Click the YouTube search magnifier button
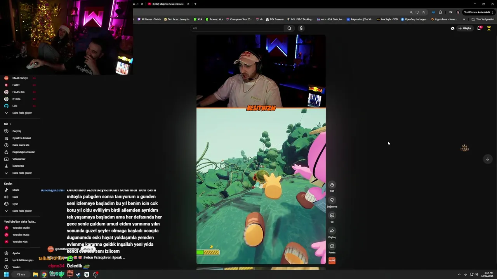Viewport: 497px width, 279px height. (289, 28)
